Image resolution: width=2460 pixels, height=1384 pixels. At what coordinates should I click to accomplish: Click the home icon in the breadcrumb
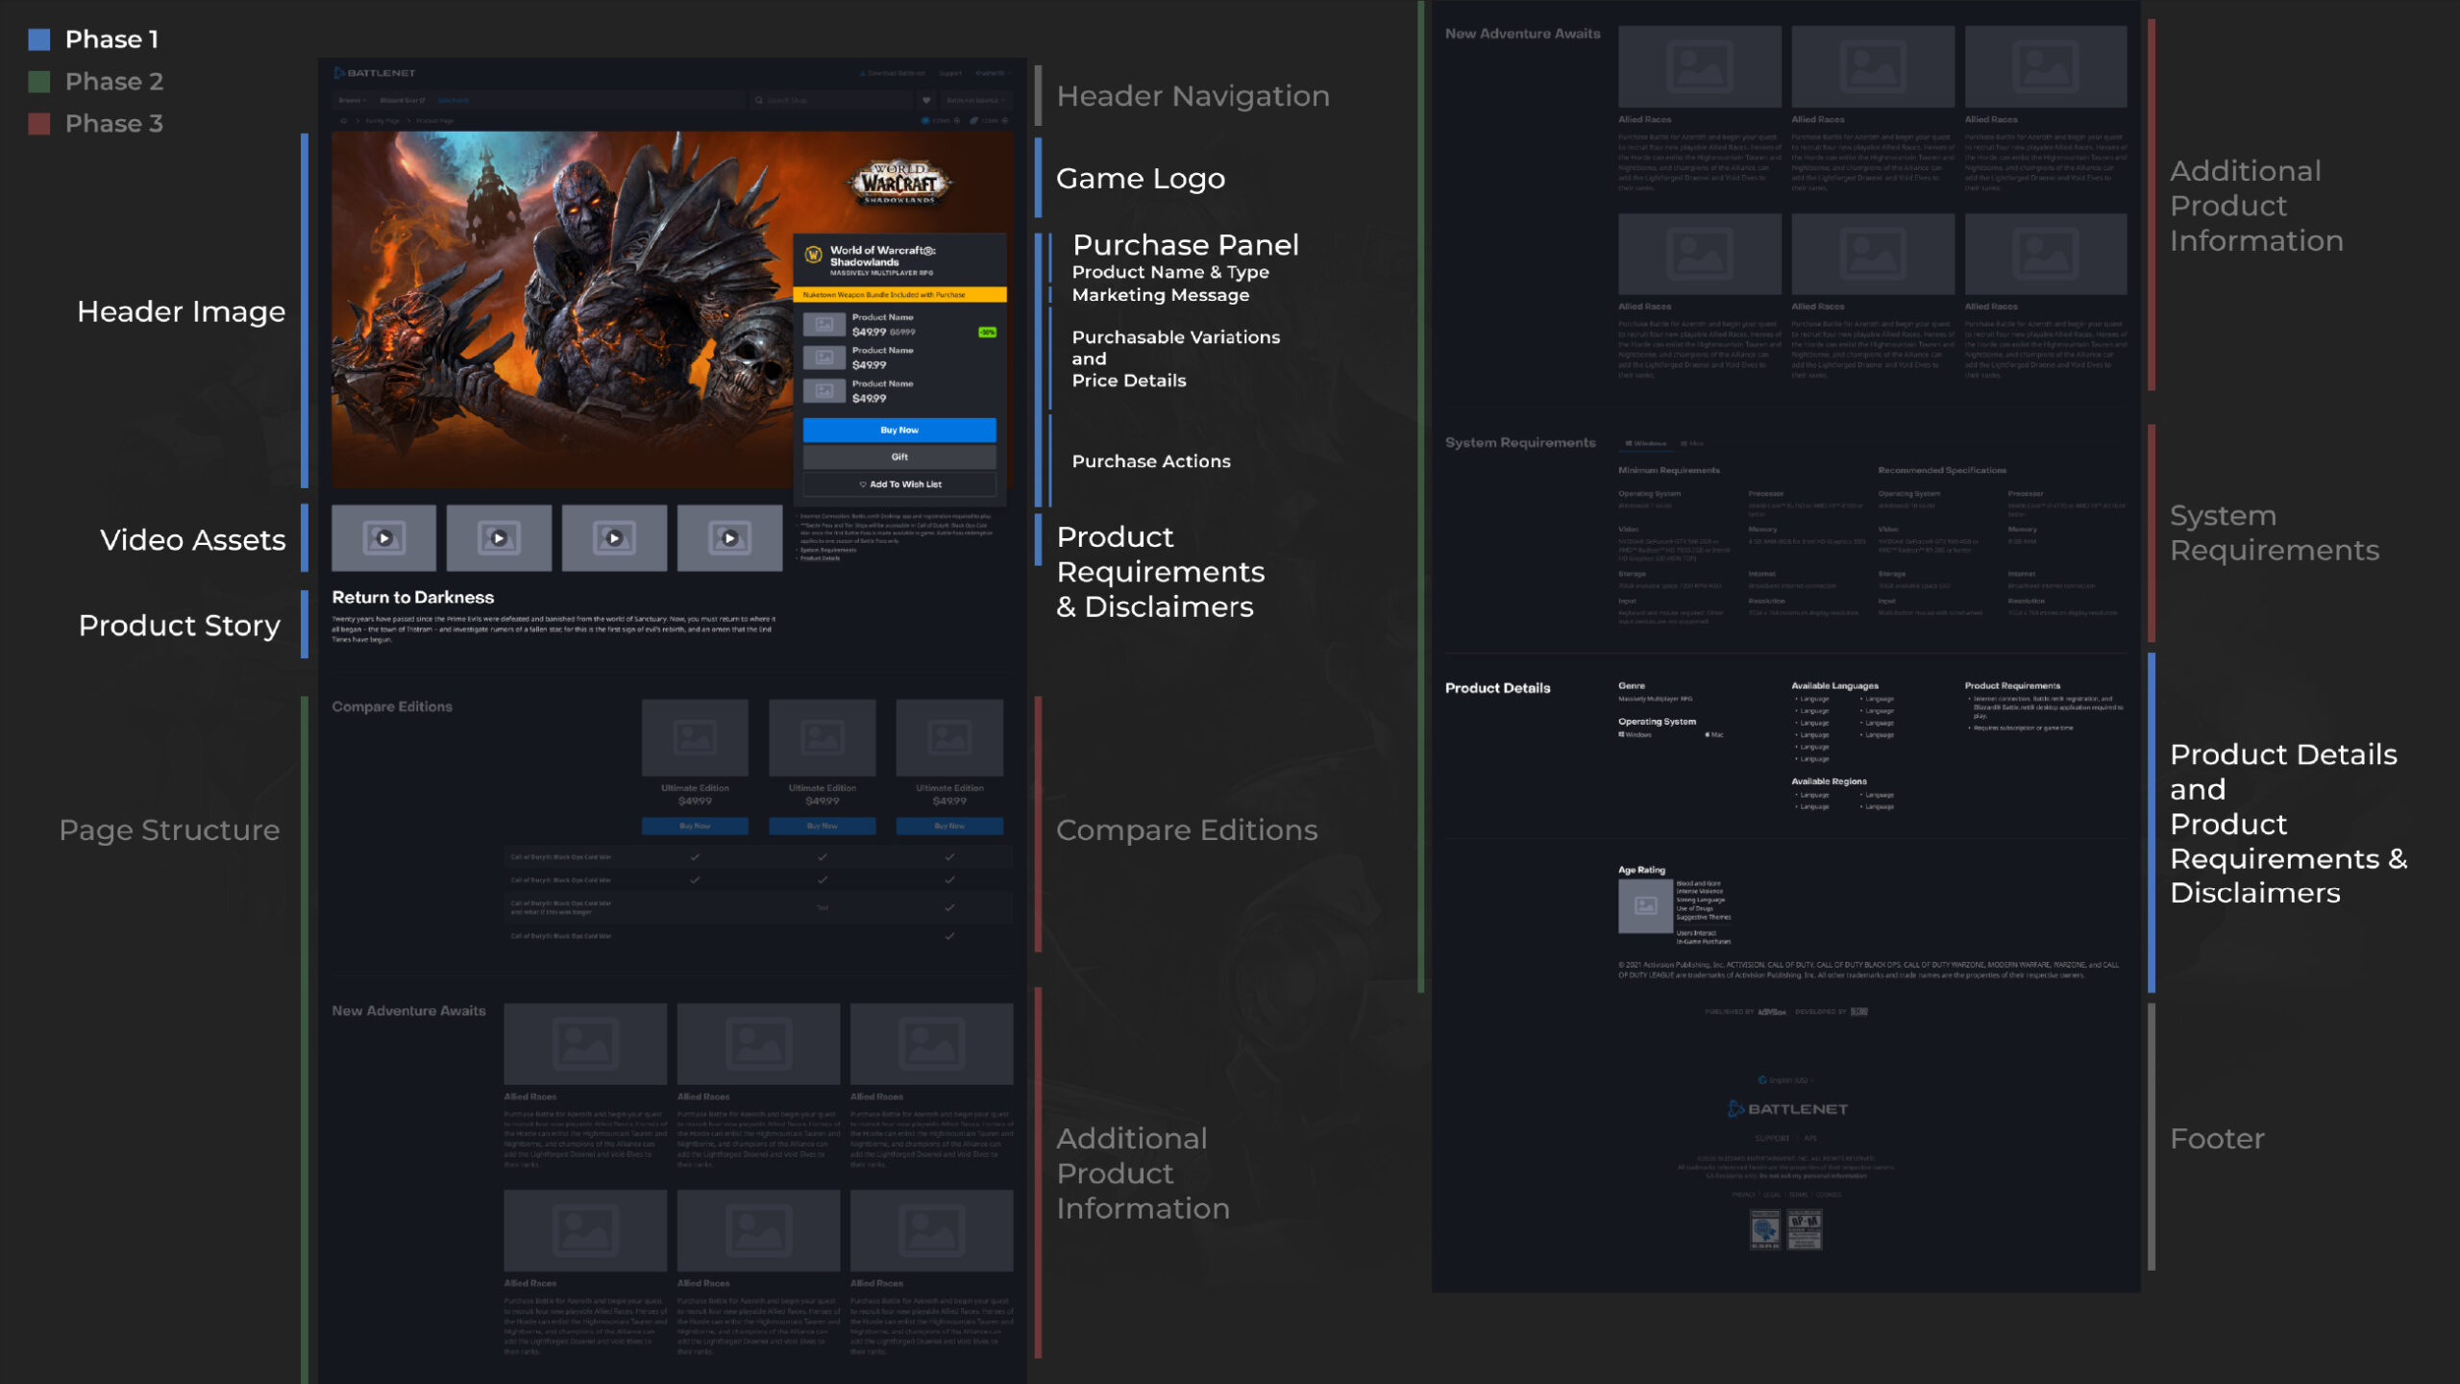343,121
